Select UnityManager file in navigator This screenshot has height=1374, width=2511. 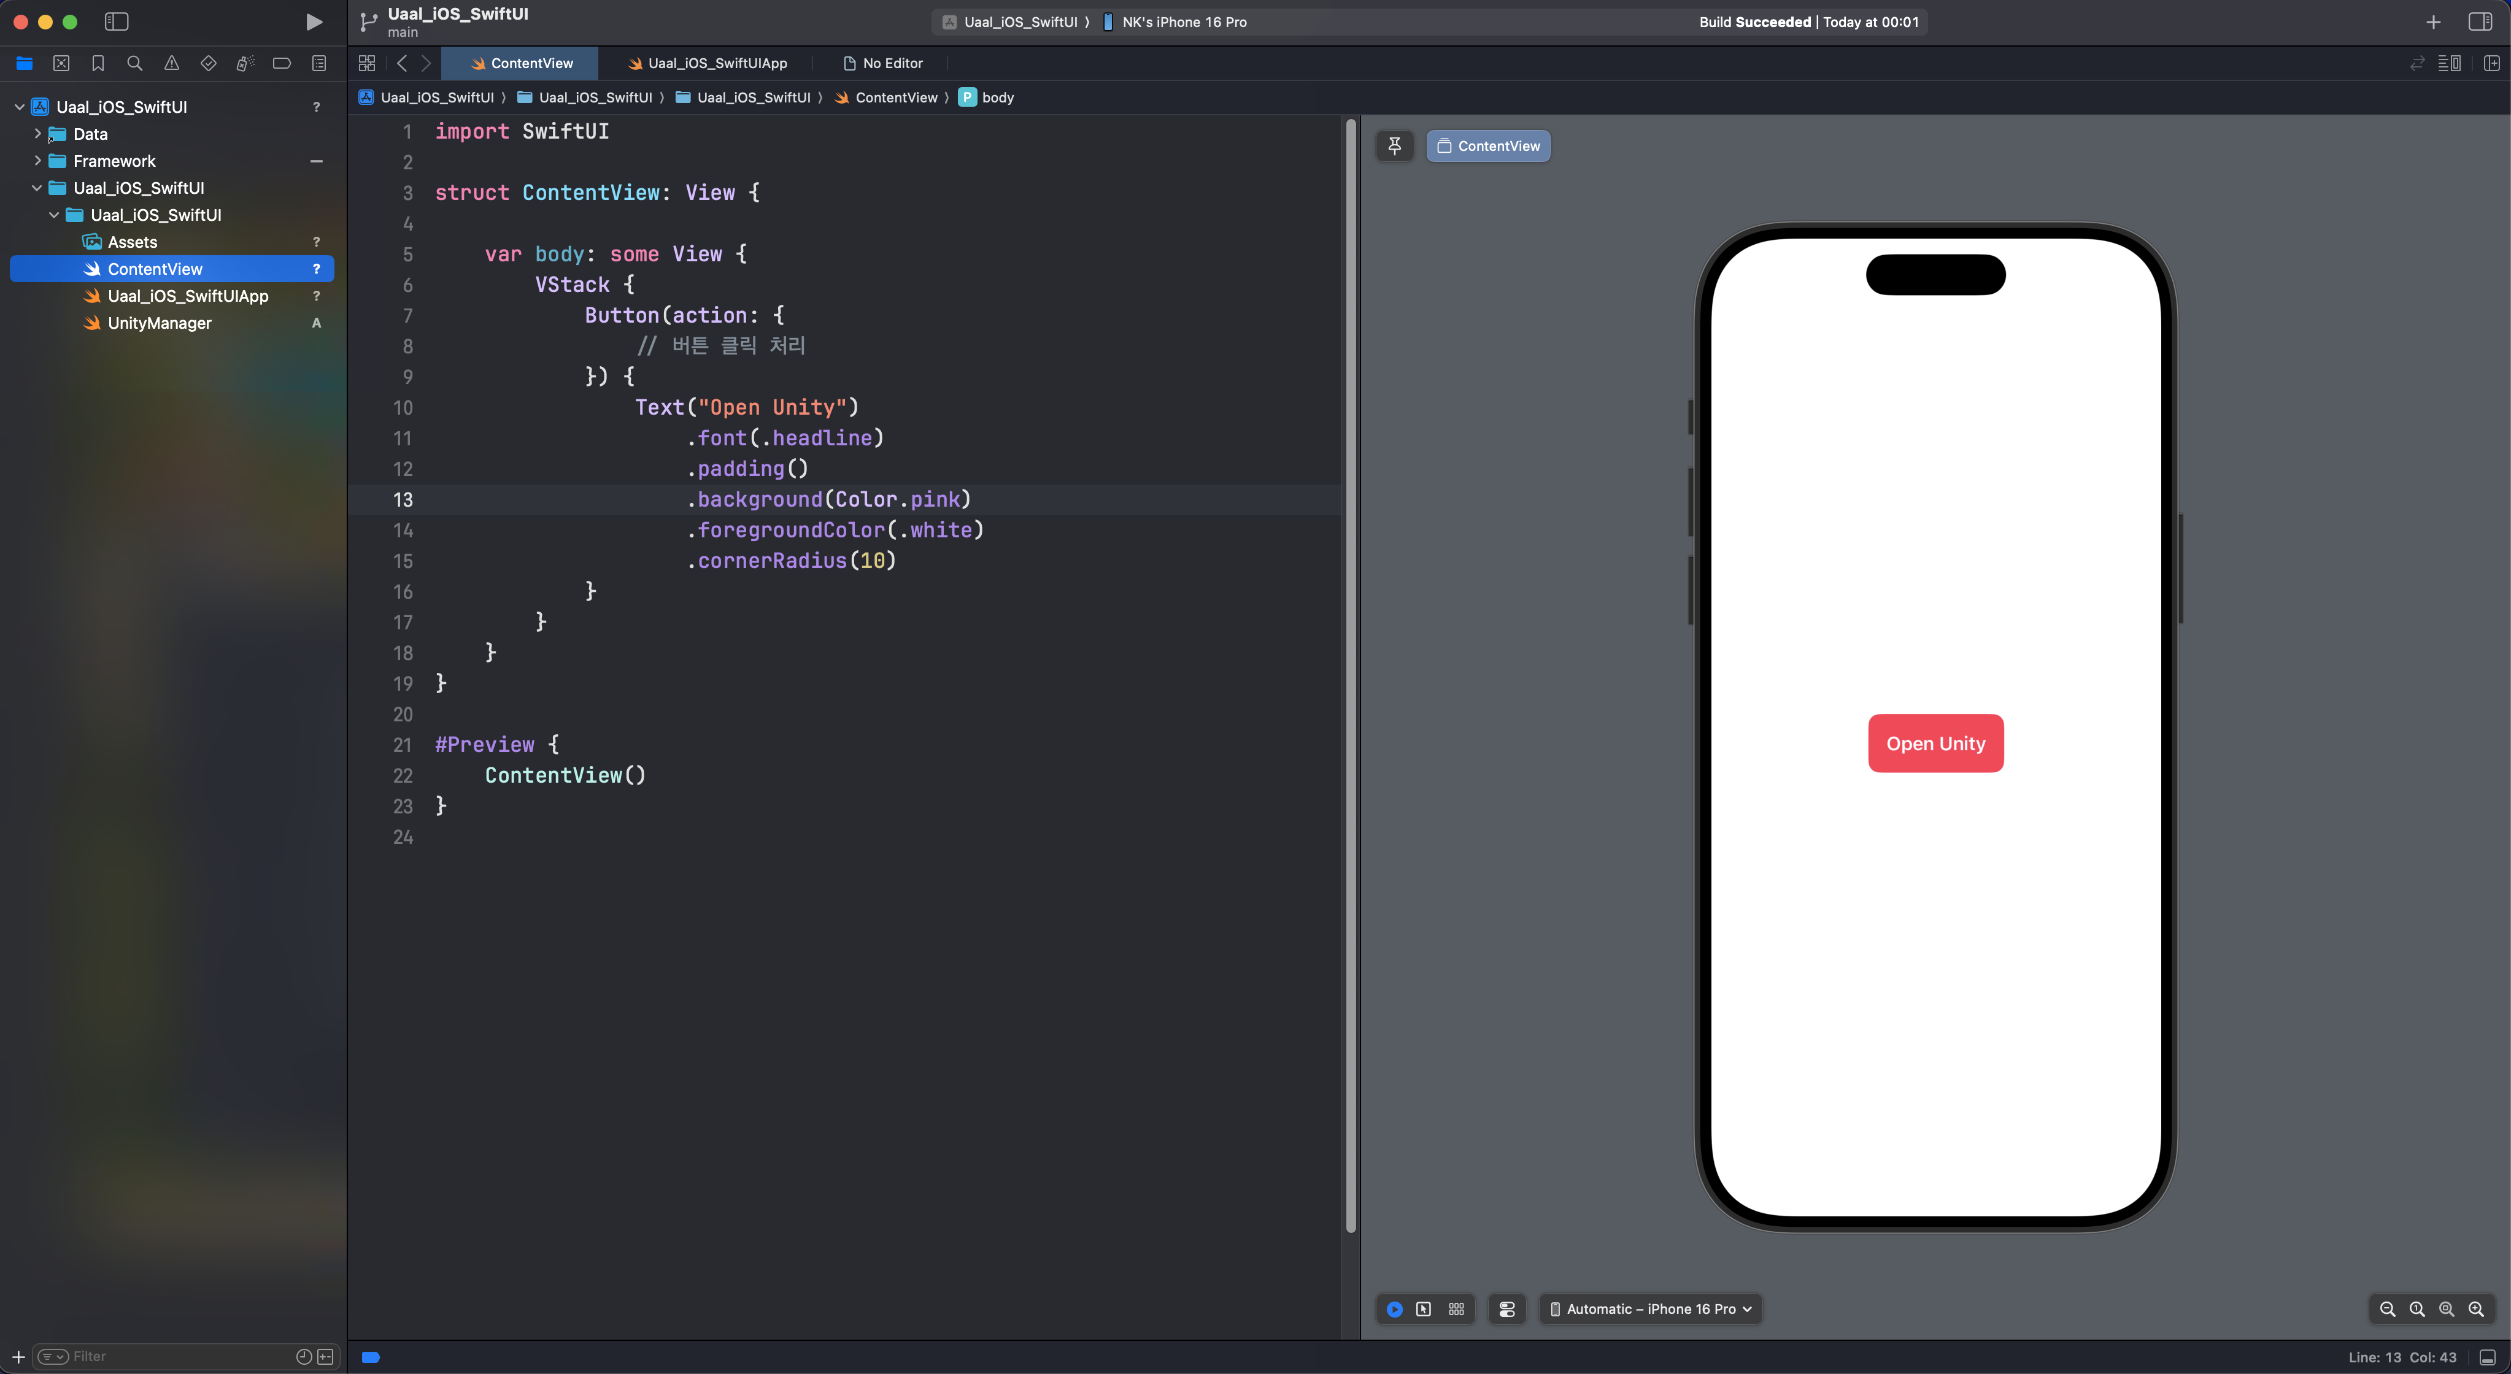click(160, 323)
